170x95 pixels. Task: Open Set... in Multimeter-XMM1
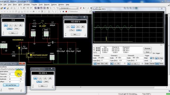tap(43, 86)
